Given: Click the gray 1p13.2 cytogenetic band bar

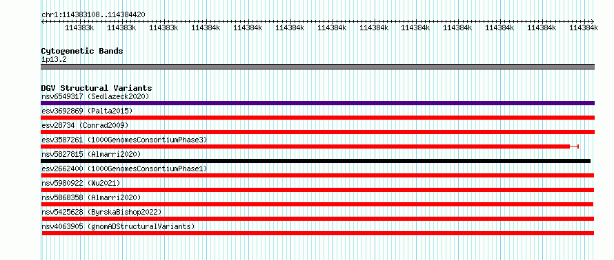Looking at the screenshot, I should 317,67.
